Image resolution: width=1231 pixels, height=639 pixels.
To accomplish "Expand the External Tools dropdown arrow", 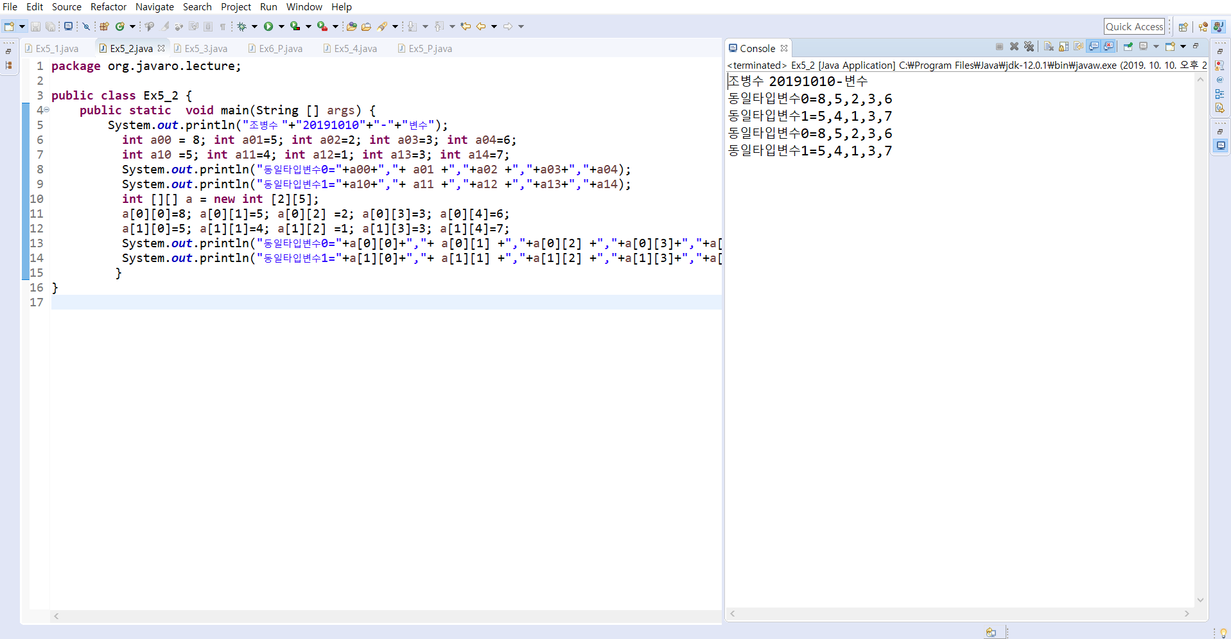I will [335, 26].
